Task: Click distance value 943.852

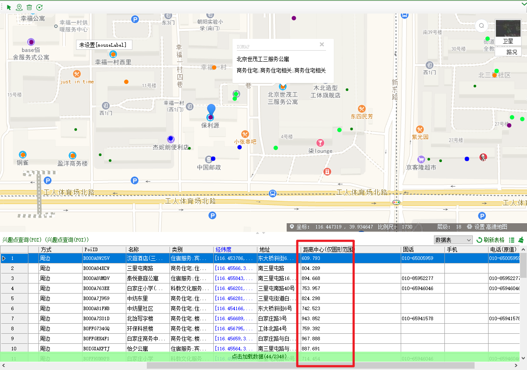Action: [x=311, y=318]
